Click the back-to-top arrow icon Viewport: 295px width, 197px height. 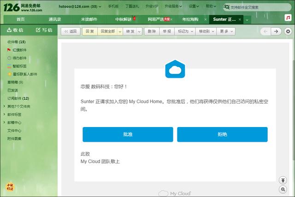283,180
